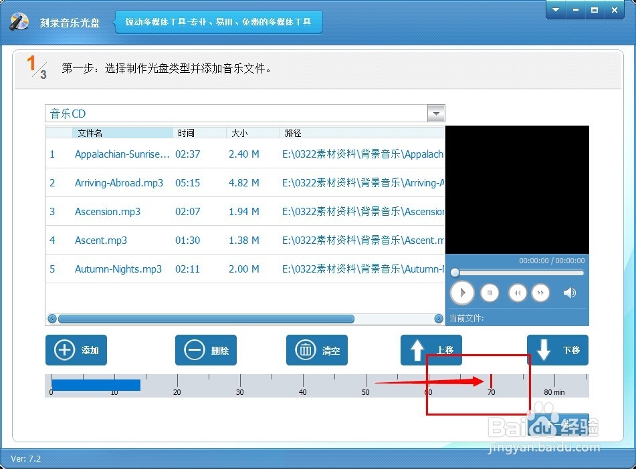This screenshot has height=469, width=636.
Task: Click the path cell for Ascent.mp3
Action: click(x=363, y=241)
